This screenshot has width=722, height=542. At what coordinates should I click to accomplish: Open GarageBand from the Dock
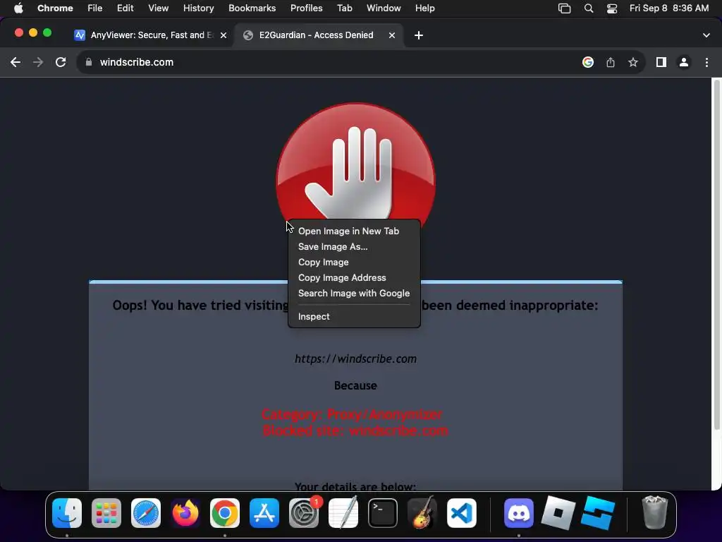[x=422, y=513]
